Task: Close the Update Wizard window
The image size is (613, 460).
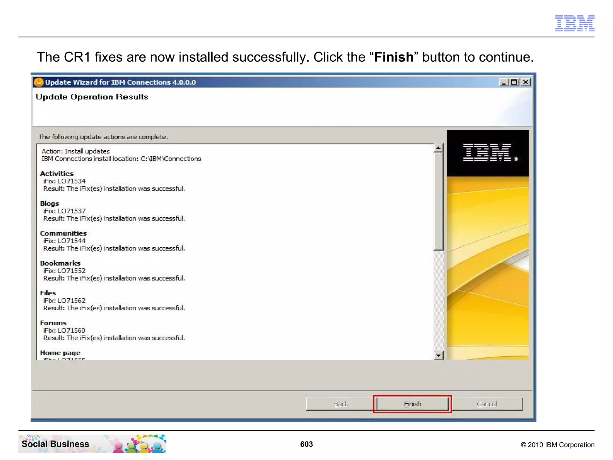Action: point(526,82)
